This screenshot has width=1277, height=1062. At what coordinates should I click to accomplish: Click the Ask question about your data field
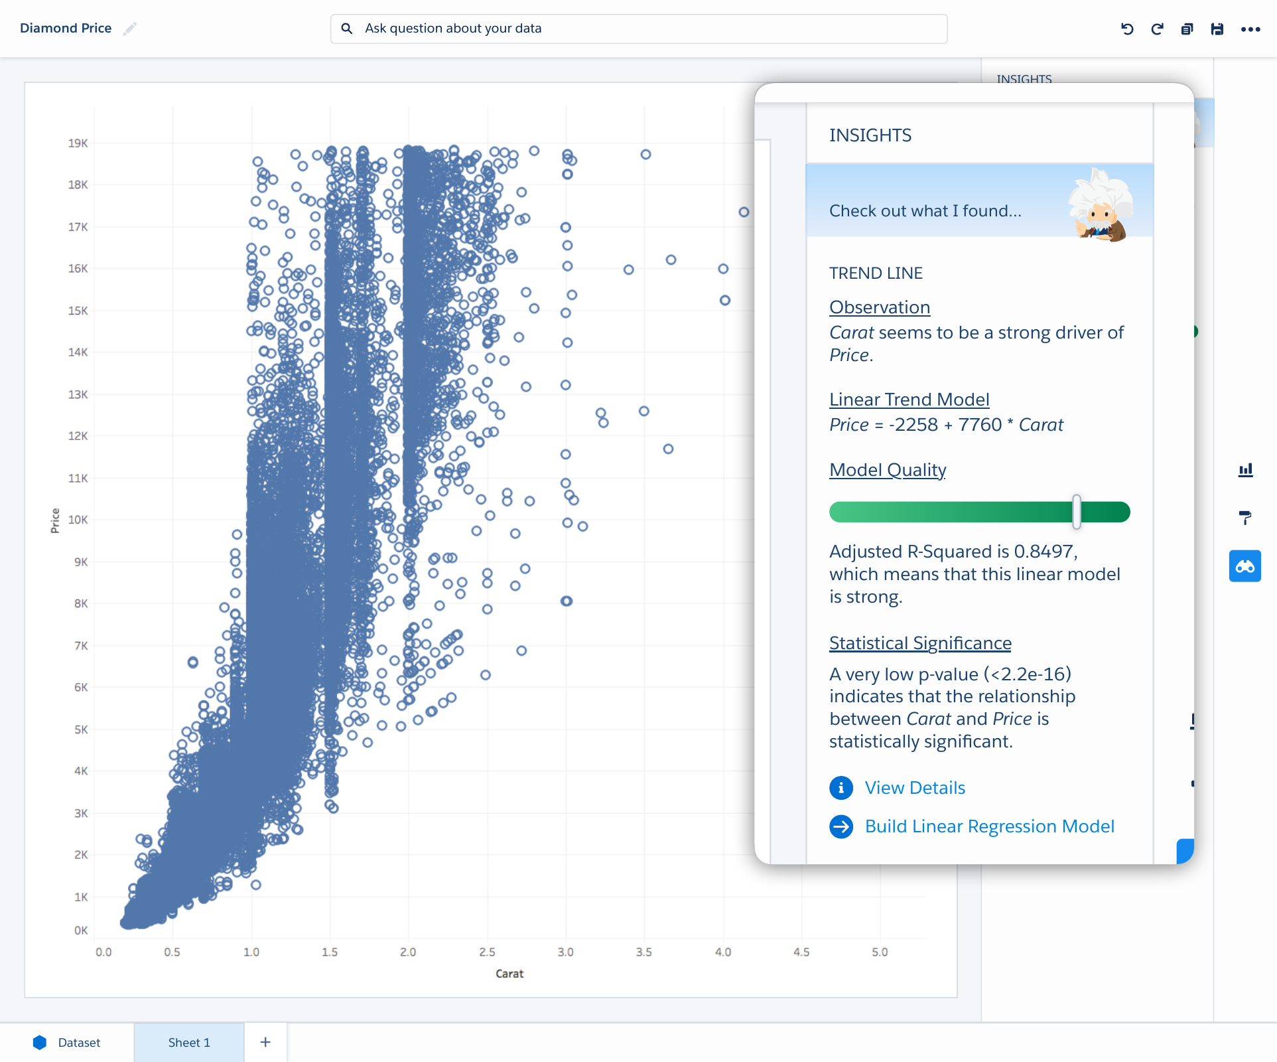(x=639, y=29)
